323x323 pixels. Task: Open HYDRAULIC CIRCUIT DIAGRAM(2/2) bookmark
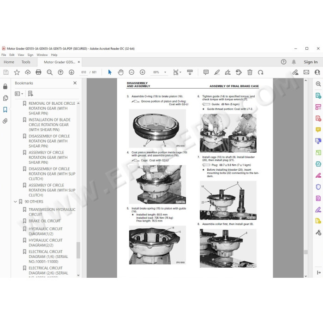tap(46, 243)
